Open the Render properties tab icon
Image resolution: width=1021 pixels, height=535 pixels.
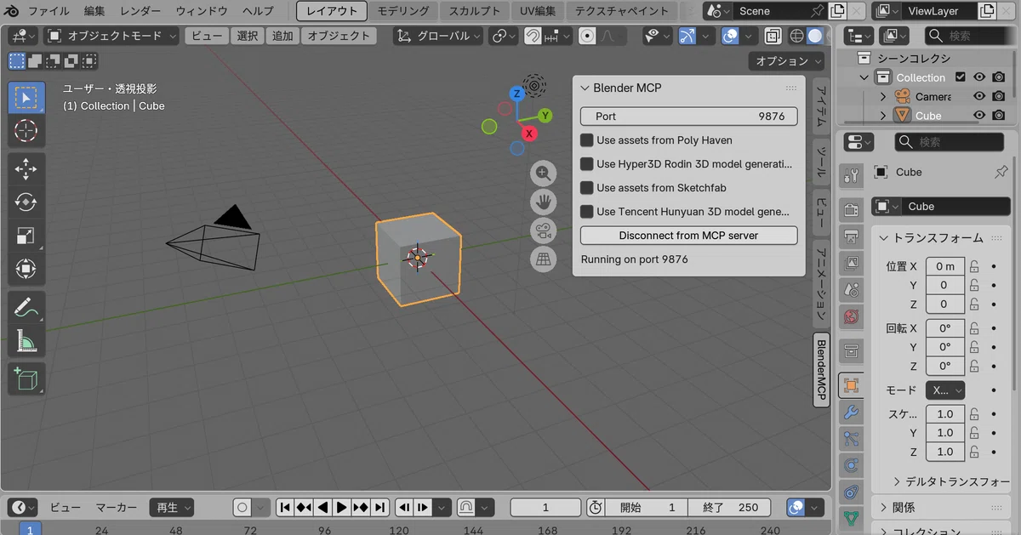click(x=851, y=210)
